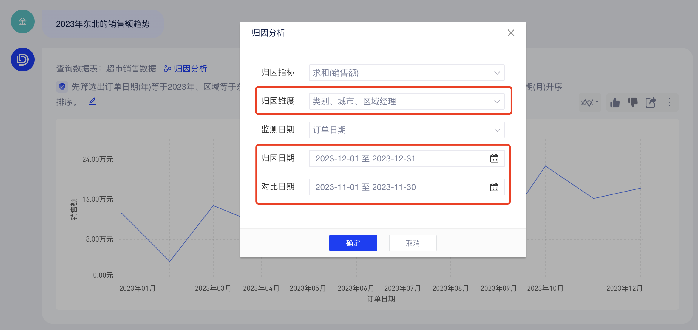Click the thumbs up icon
The height and width of the screenshot is (330, 698).
615,102
